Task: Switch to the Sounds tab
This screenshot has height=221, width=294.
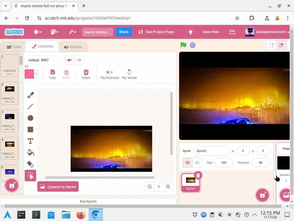Action: point(73,47)
